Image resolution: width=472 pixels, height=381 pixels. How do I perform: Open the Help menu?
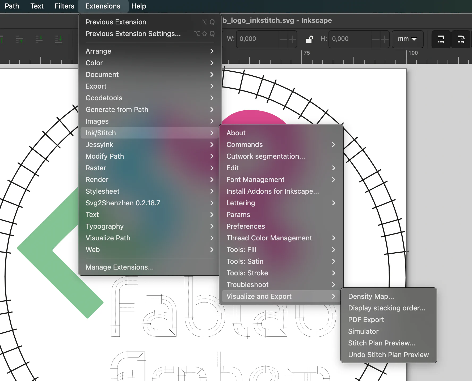coord(138,6)
